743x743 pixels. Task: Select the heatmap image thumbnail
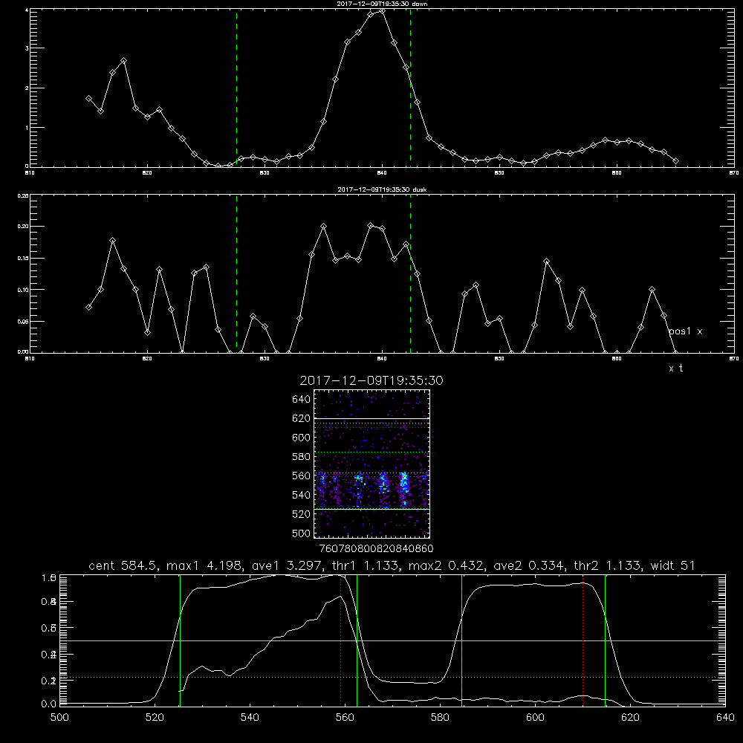point(371,464)
